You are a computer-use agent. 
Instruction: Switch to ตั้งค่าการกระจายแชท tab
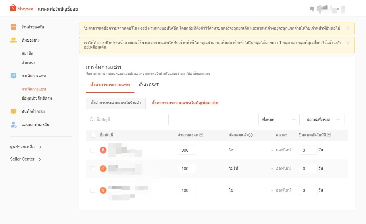point(110,85)
